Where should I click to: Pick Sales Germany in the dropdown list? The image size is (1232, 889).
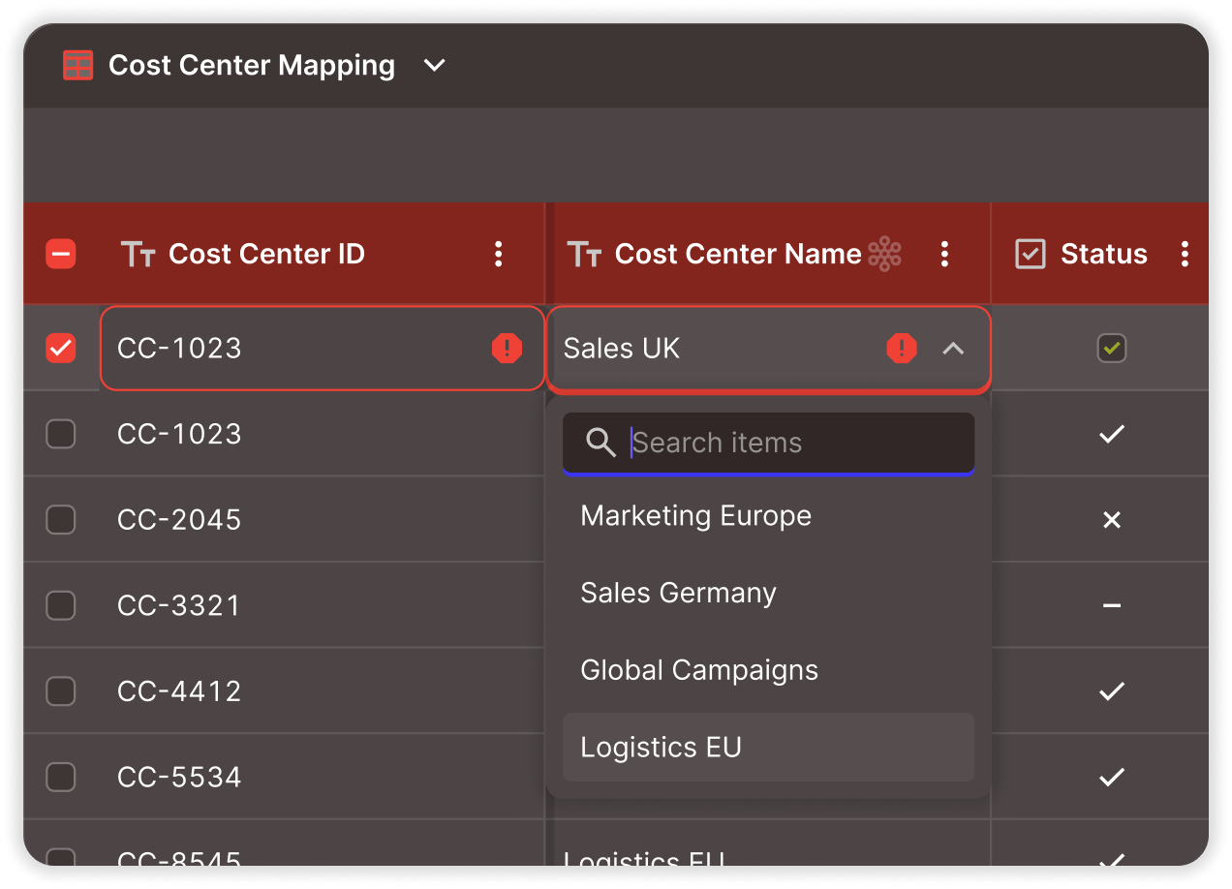coord(678,593)
